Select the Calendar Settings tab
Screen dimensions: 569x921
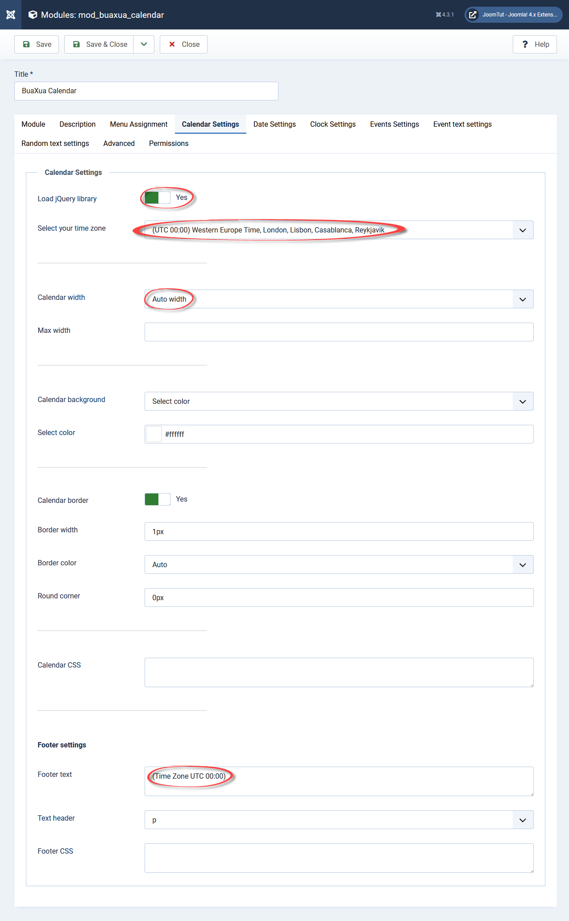[211, 124]
